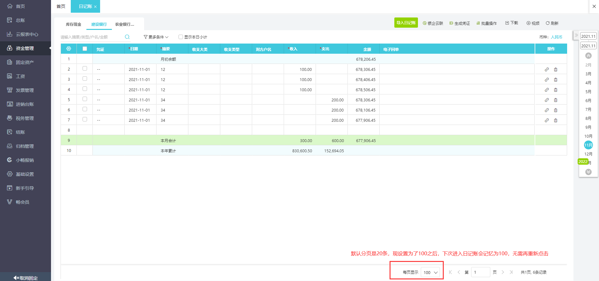Click the search magnifier icon
This screenshot has height=281, width=599.
[127, 37]
